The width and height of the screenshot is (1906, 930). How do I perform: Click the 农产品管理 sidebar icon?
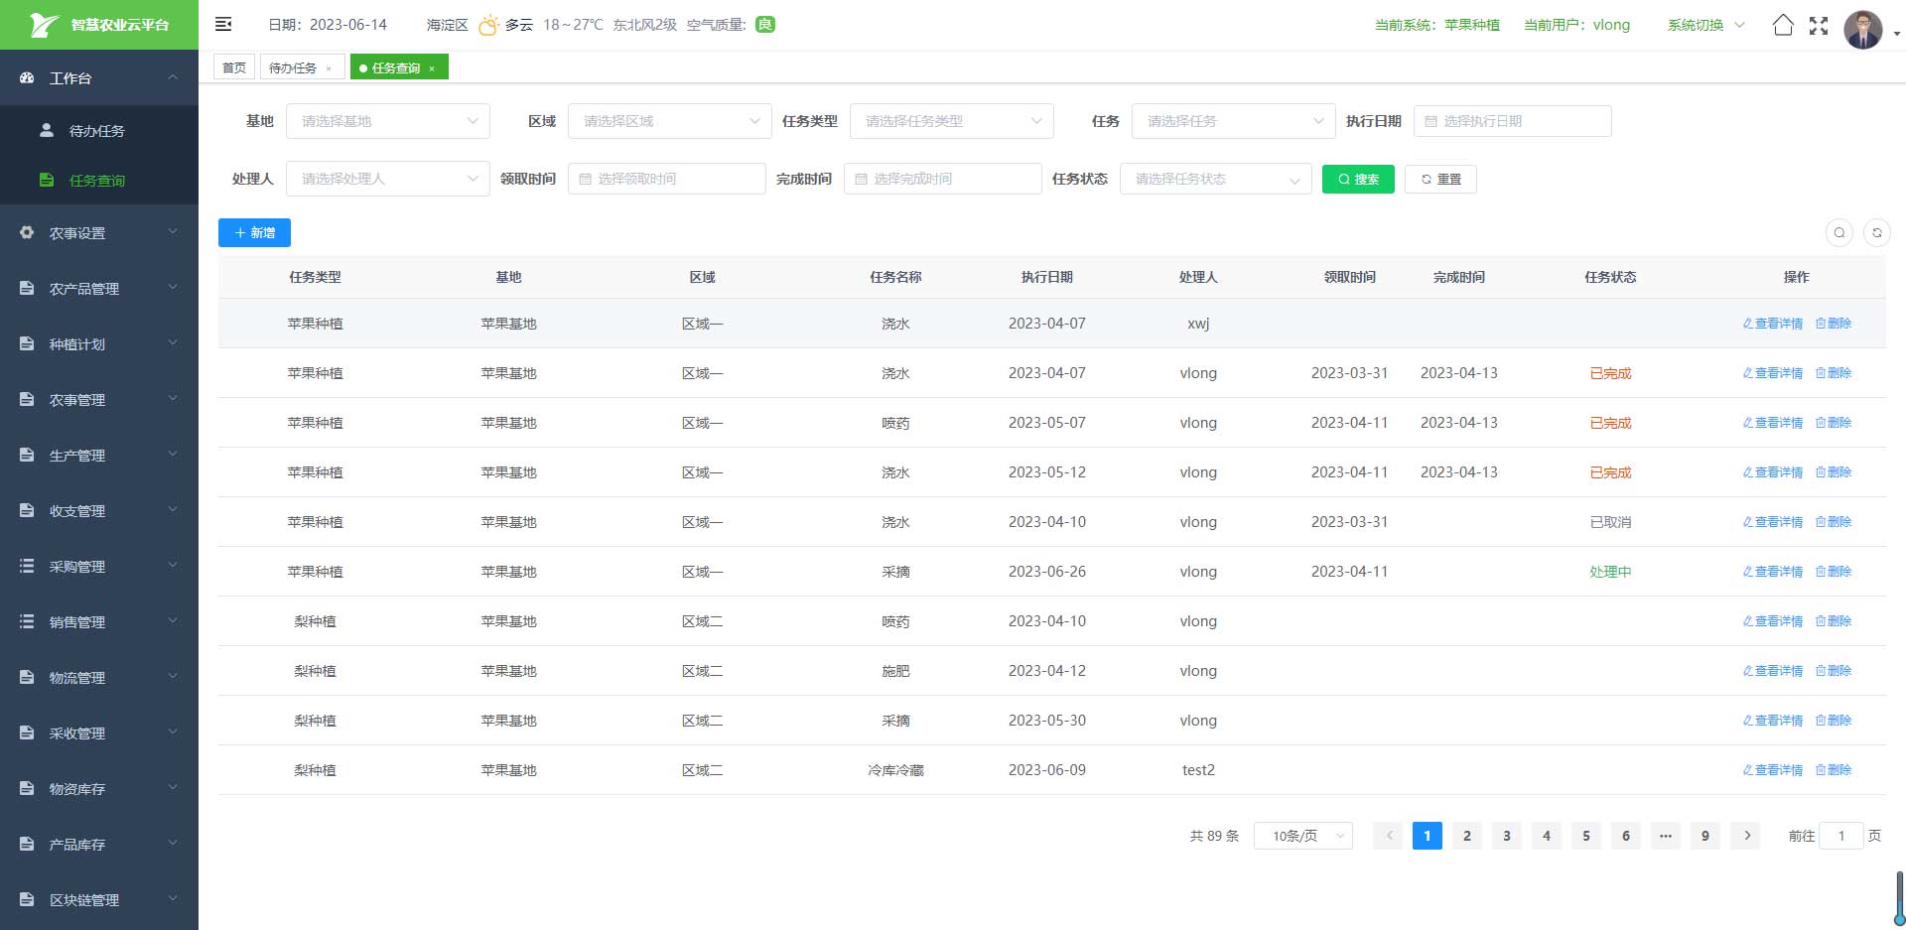pyautogui.click(x=27, y=288)
